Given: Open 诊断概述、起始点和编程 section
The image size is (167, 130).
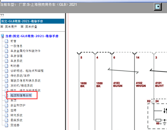Looking at the screenshot, I should click(27, 71).
